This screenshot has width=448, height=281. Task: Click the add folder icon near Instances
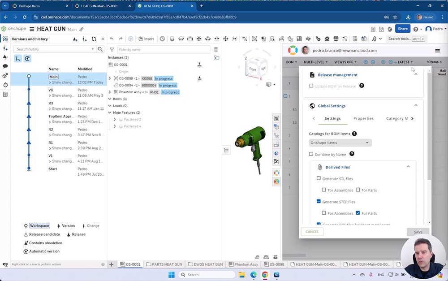pos(216,58)
